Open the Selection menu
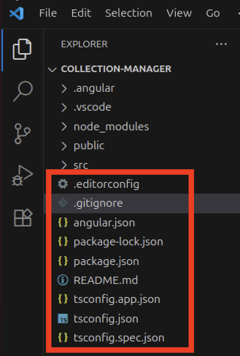The width and height of the screenshot is (240, 356). (x=128, y=13)
